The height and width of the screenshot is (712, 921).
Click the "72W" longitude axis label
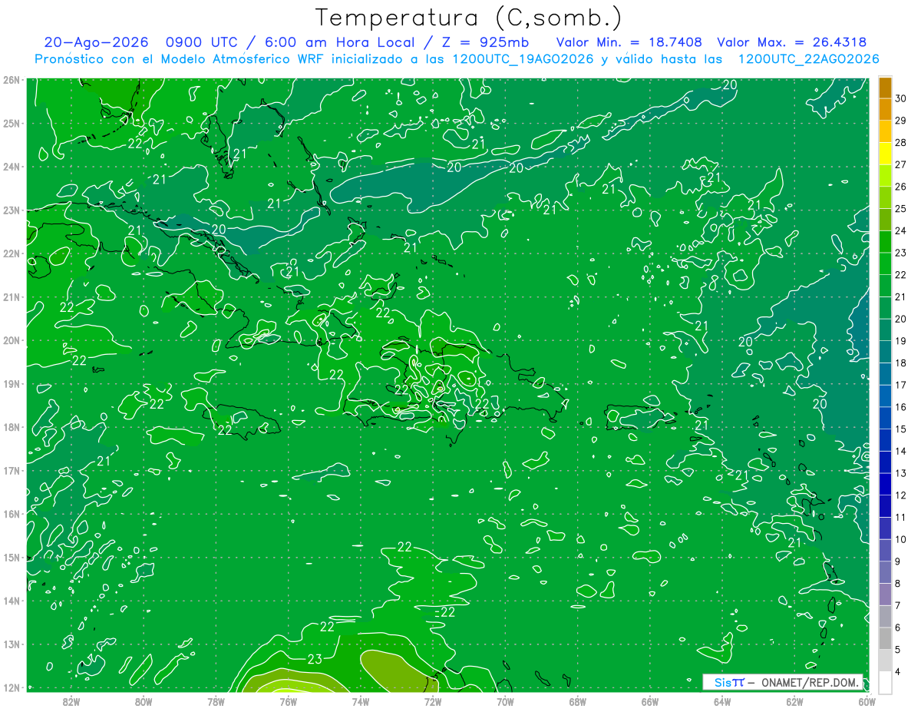coord(433,700)
